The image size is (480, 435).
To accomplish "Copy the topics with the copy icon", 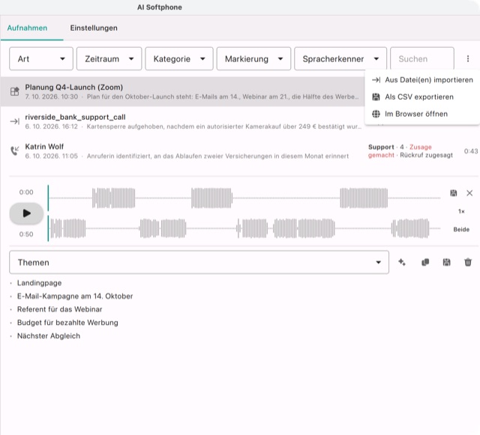I will click(425, 262).
